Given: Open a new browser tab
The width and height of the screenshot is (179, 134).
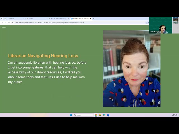Looking at the screenshot, I should [94, 19].
